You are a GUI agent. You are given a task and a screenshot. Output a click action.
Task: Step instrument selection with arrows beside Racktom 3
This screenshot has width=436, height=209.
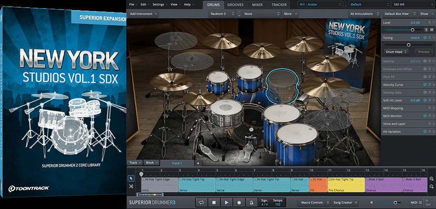[239, 14]
